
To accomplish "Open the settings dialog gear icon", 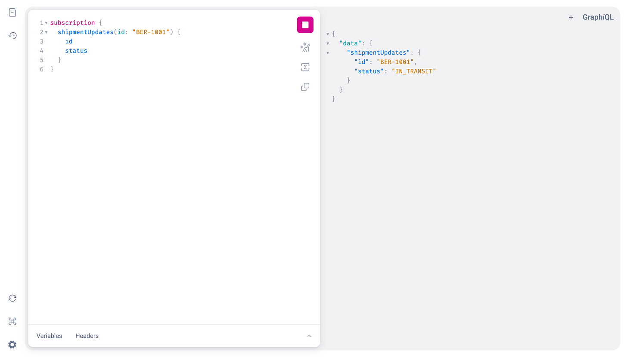I will [12, 345].
